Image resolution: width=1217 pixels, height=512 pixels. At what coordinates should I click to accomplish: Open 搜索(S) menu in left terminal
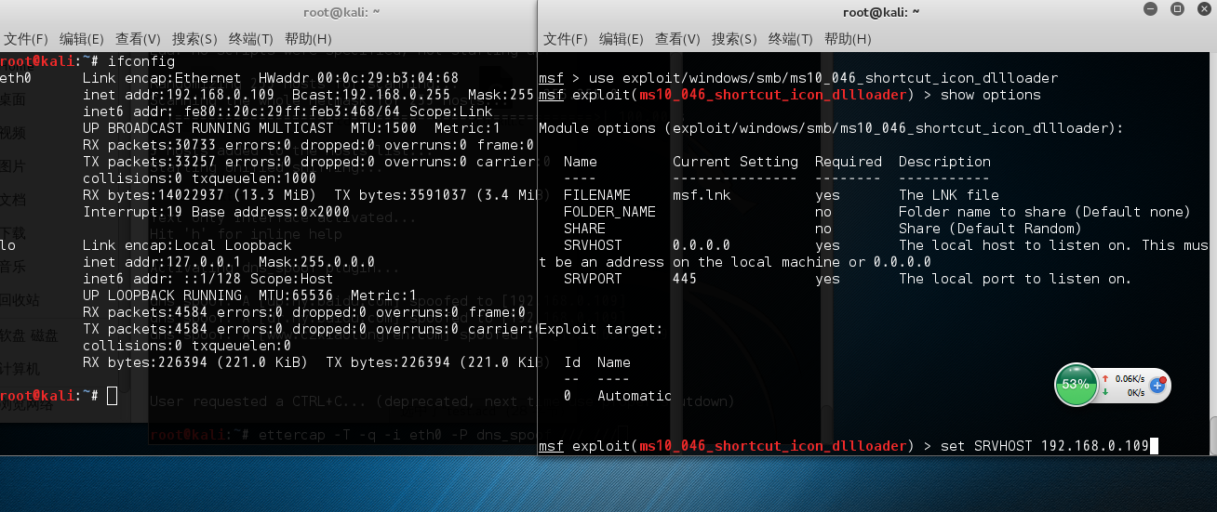click(194, 39)
